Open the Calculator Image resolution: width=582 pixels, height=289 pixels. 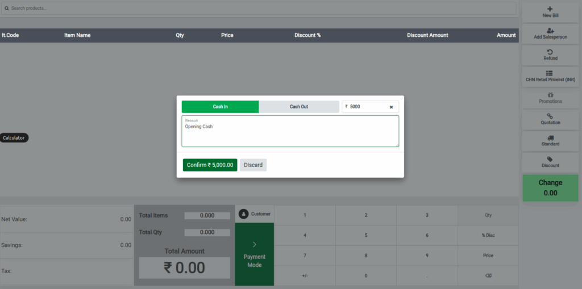point(14,138)
